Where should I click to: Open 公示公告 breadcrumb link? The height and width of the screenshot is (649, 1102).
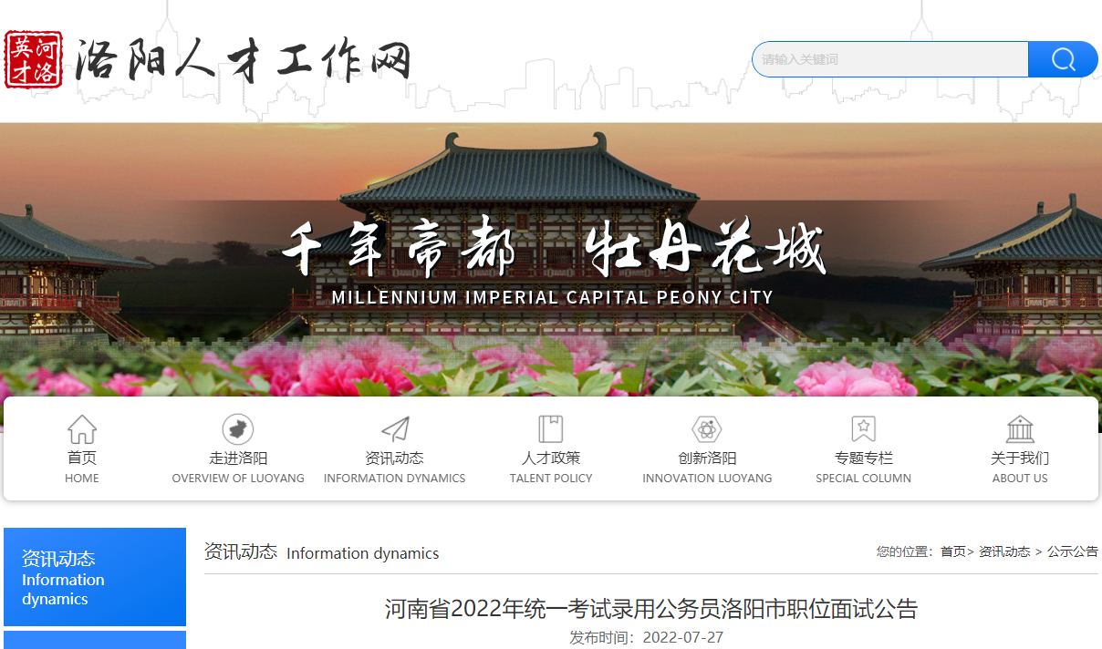pos(1073,551)
